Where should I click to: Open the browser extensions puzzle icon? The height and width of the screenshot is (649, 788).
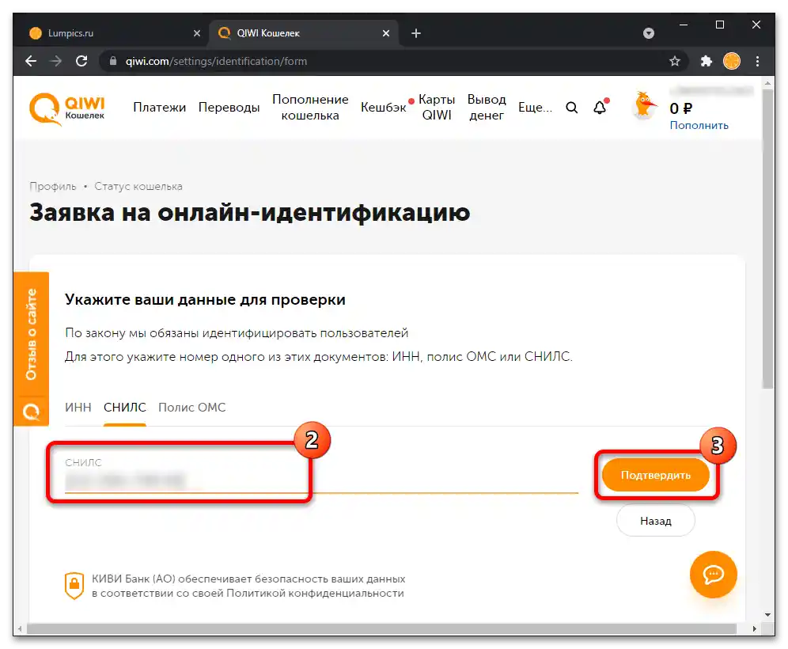(x=706, y=61)
